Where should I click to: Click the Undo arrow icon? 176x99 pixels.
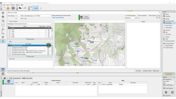(x=20, y=8)
